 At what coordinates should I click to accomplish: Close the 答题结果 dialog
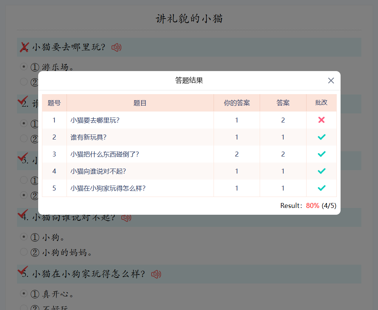[331, 81]
